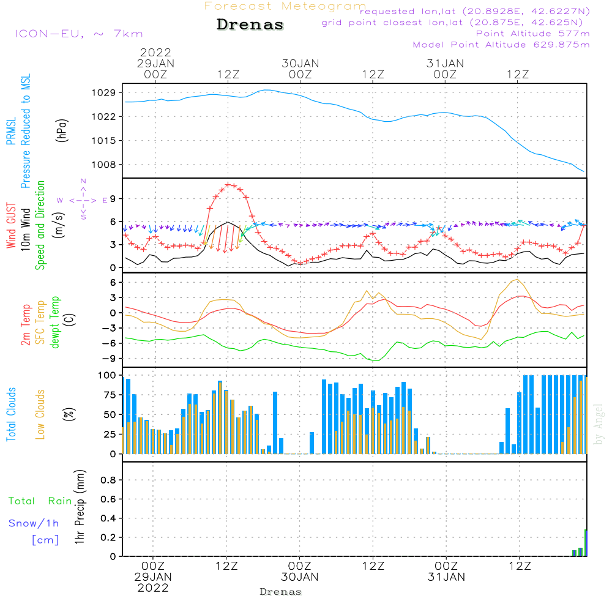
Task: Click the 'dewpt Temp' legend label
Action: pyautogui.click(x=54, y=322)
